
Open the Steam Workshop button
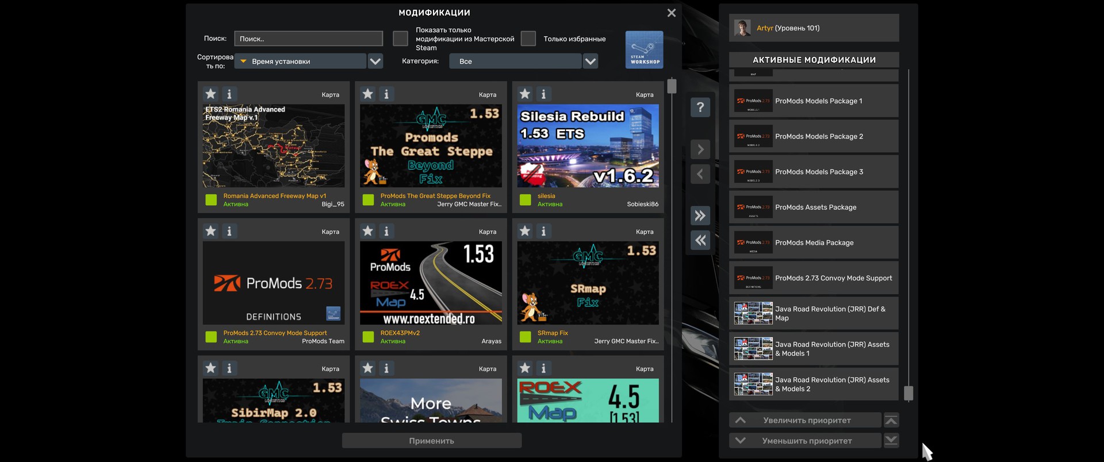[644, 50]
